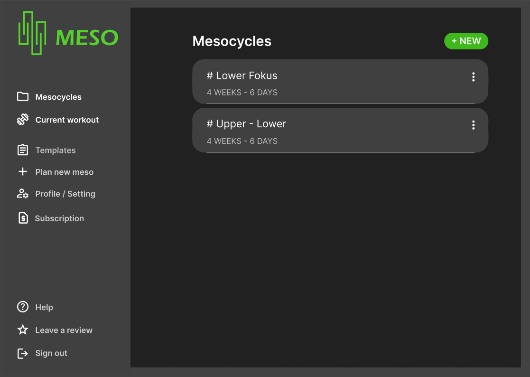The image size is (530, 377).
Task: Click the Subscription dollar document icon
Action: point(23,218)
